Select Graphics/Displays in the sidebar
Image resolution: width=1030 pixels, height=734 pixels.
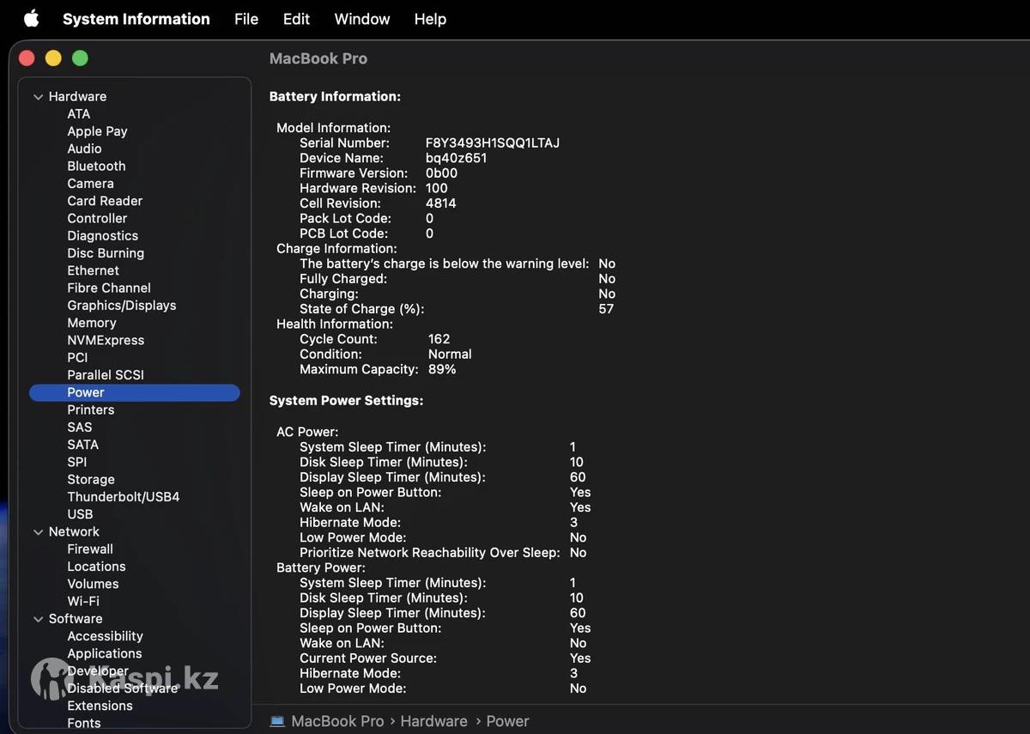[x=122, y=306]
